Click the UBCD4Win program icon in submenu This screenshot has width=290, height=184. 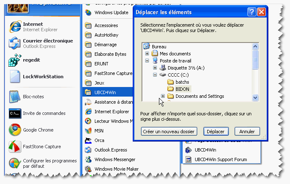(x=188, y=150)
